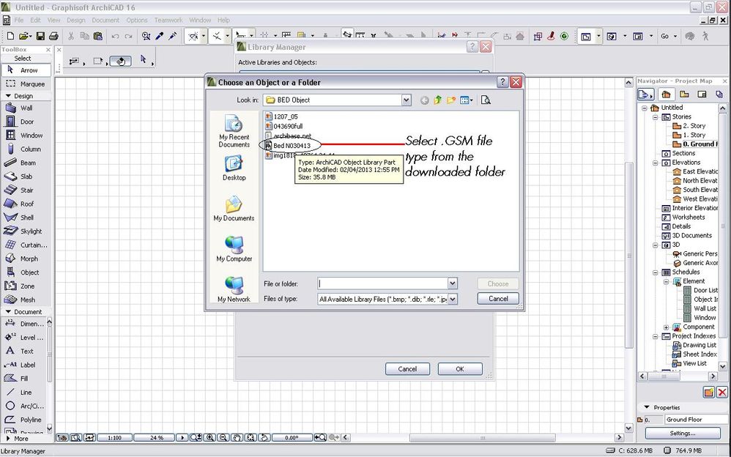The image size is (731, 457).
Task: Select the Arrow tool in ToolBox
Action: (26, 70)
